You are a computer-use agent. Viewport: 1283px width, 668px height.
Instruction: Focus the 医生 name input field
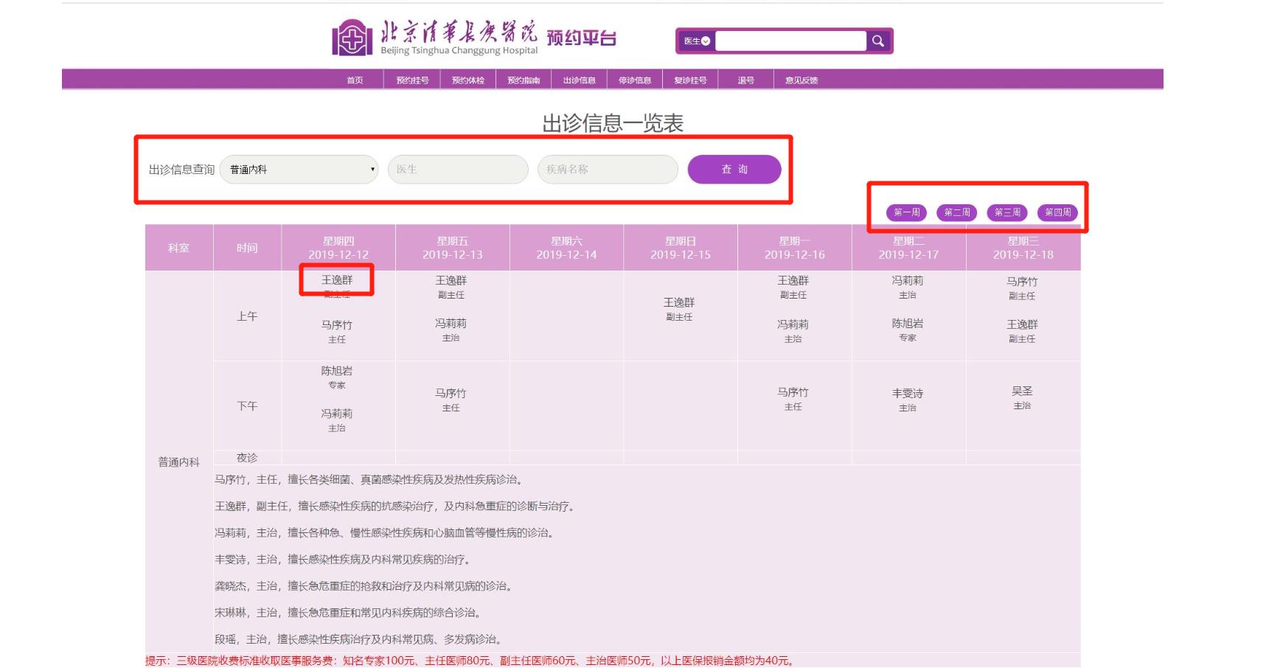pyautogui.click(x=457, y=170)
